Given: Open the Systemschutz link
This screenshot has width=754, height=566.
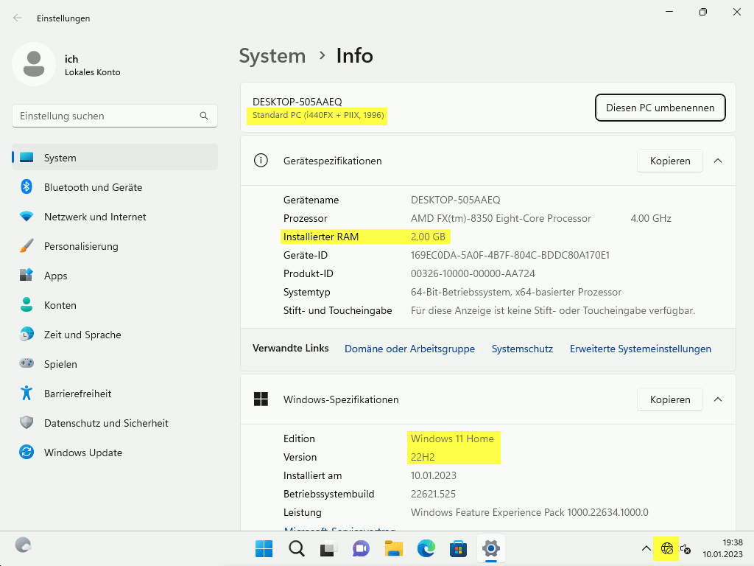Looking at the screenshot, I should (x=522, y=349).
